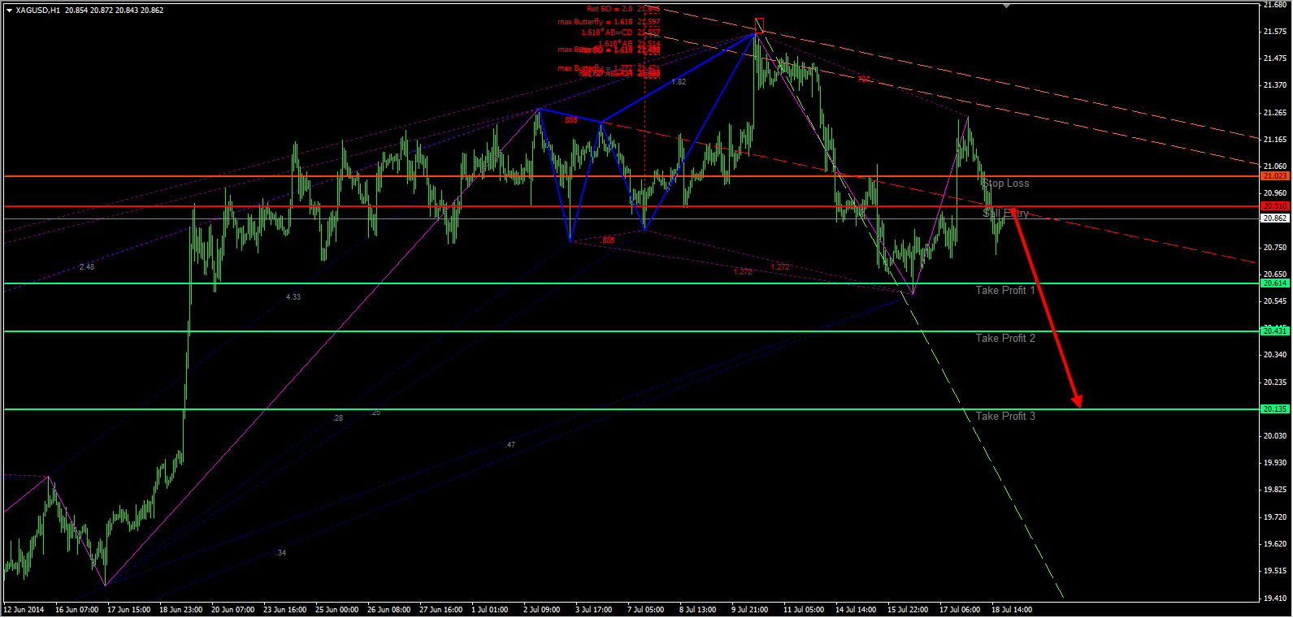The height and width of the screenshot is (618, 1293).
Task: Select the Take Profit 3 label
Action: click(1005, 417)
